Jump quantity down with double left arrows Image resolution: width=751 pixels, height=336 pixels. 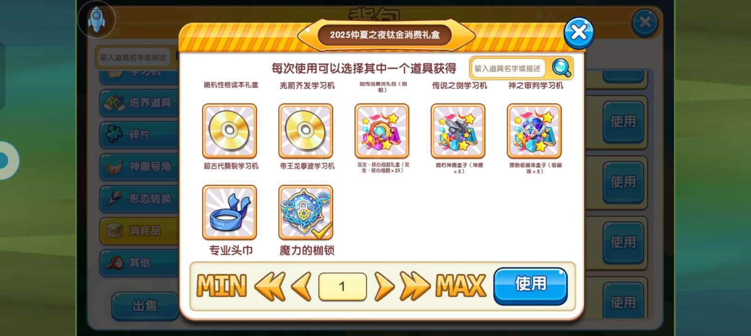(x=270, y=286)
